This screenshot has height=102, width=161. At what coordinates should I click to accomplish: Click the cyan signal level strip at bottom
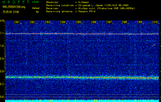(82, 101)
